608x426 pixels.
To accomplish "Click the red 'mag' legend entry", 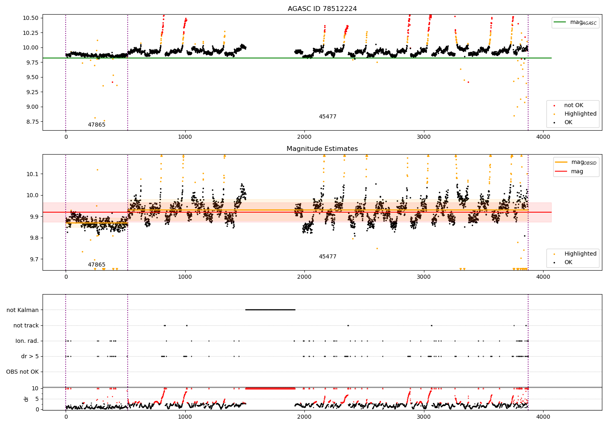I will click(577, 172).
